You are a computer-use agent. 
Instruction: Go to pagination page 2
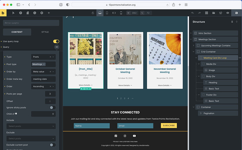tap(121, 98)
